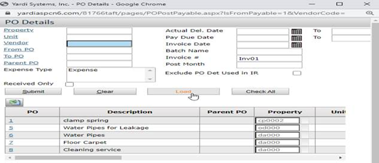
Task: Click property field da000 in Floor Carpet row
Action: point(277,143)
